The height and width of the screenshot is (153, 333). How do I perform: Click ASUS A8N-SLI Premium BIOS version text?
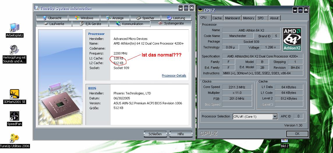pyautogui.click(x=148, y=103)
